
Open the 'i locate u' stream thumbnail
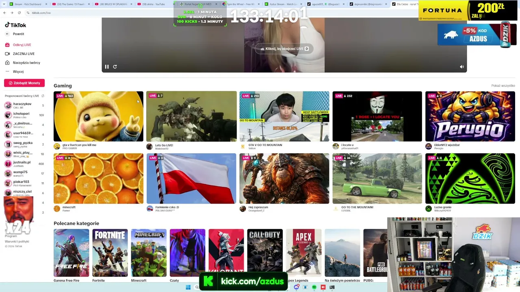point(377,116)
